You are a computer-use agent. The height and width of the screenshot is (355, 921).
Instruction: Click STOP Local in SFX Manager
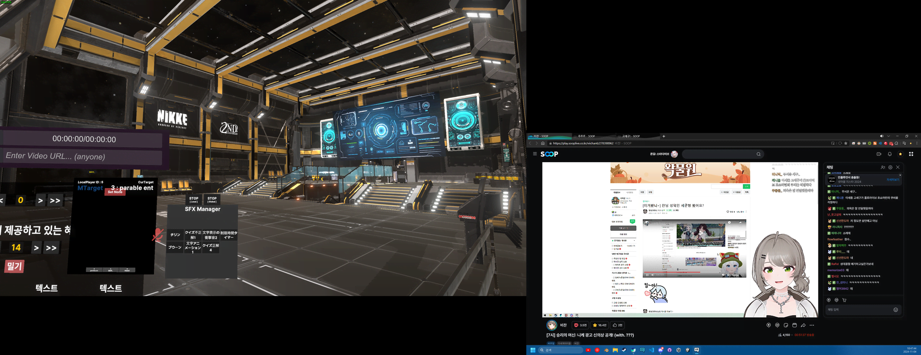(x=194, y=200)
